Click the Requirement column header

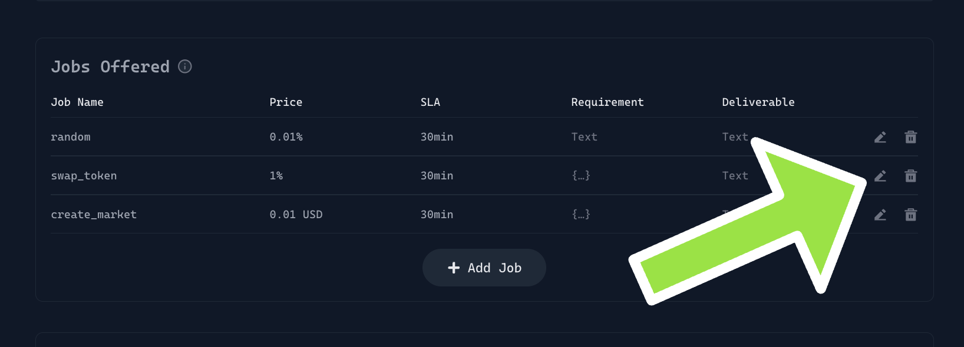[608, 102]
